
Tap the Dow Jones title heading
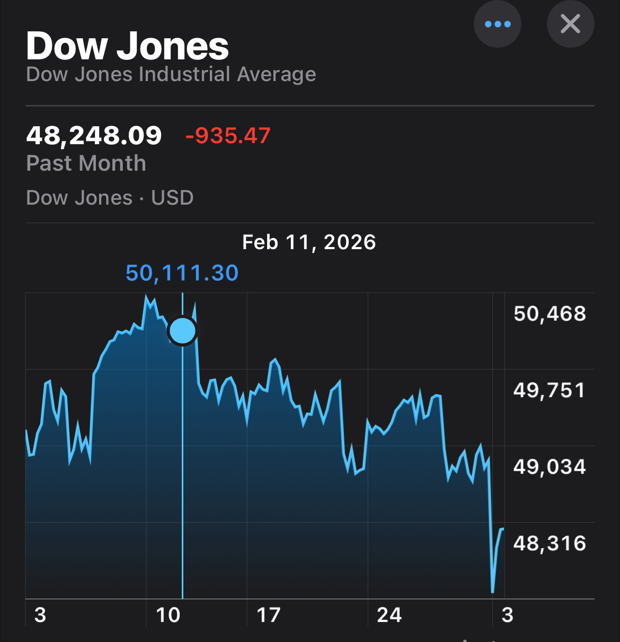pyautogui.click(x=127, y=46)
